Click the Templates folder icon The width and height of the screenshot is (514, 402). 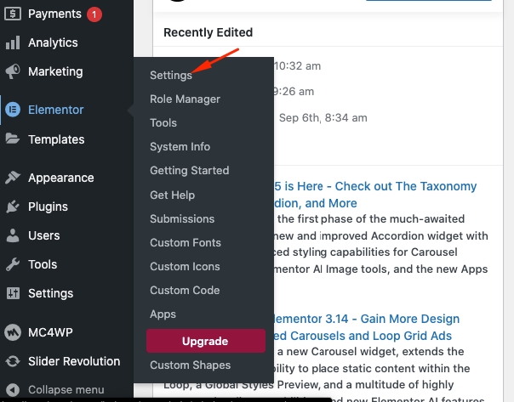pyautogui.click(x=13, y=139)
